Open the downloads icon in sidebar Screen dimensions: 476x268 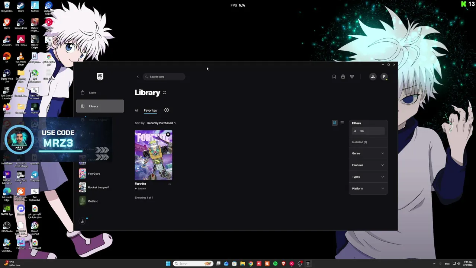[x=82, y=221]
